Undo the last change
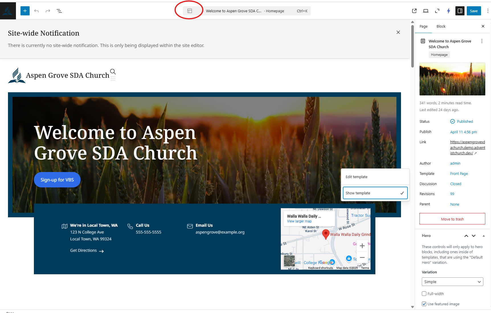This screenshot has height=313, width=491. point(36,11)
